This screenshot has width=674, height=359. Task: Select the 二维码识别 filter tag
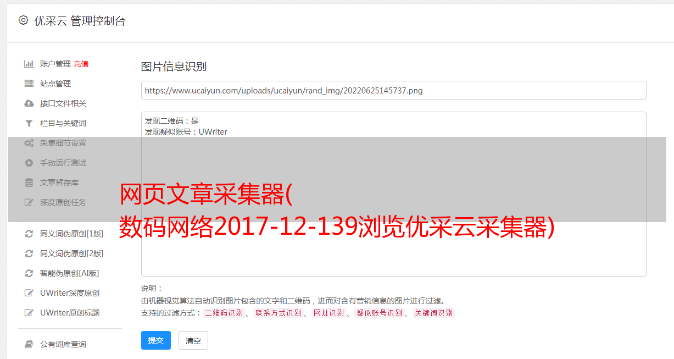coord(224,313)
